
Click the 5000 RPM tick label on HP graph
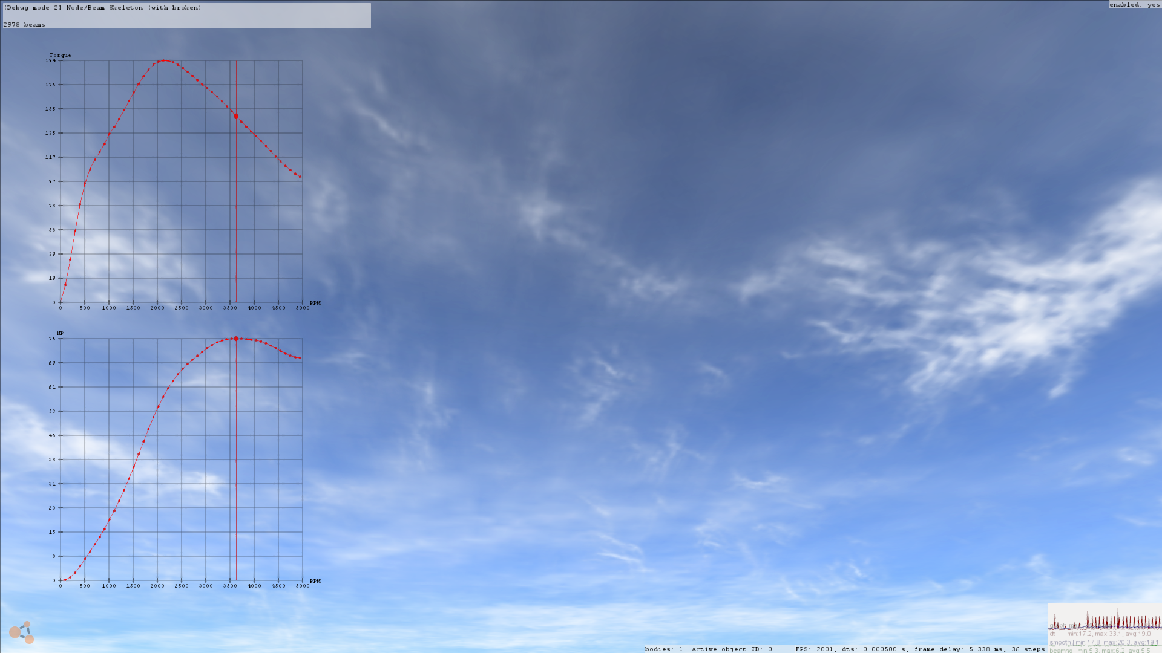point(303,586)
